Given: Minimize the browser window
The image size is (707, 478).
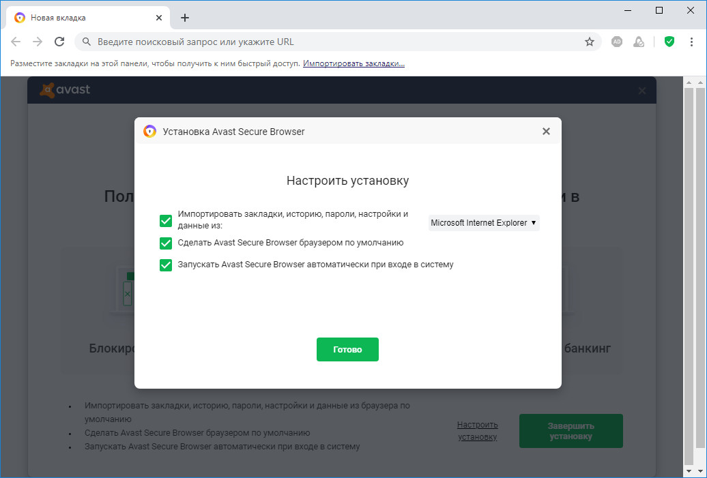Looking at the screenshot, I should click(628, 10).
